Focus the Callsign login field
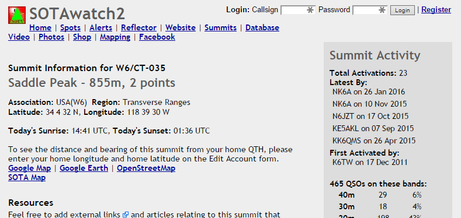Screen dimensions: 461x218 coord(298,10)
